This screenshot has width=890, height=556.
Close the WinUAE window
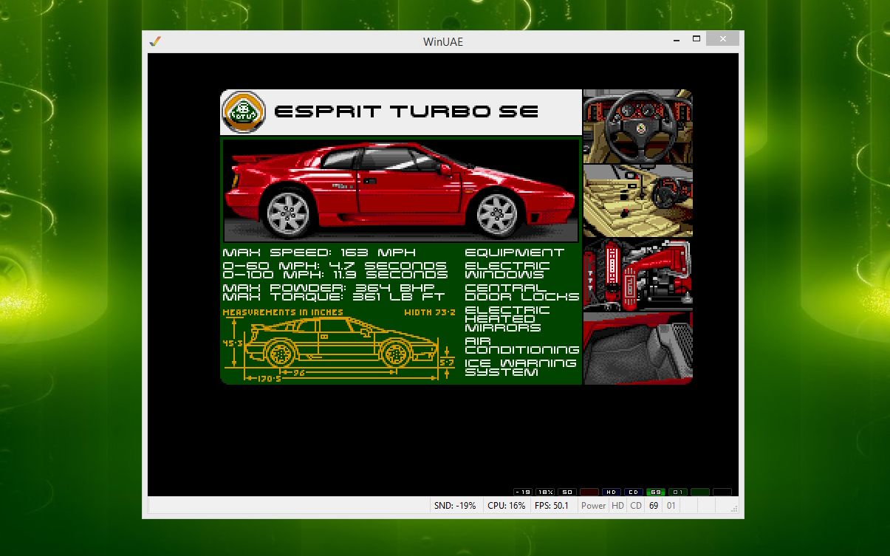tap(722, 38)
